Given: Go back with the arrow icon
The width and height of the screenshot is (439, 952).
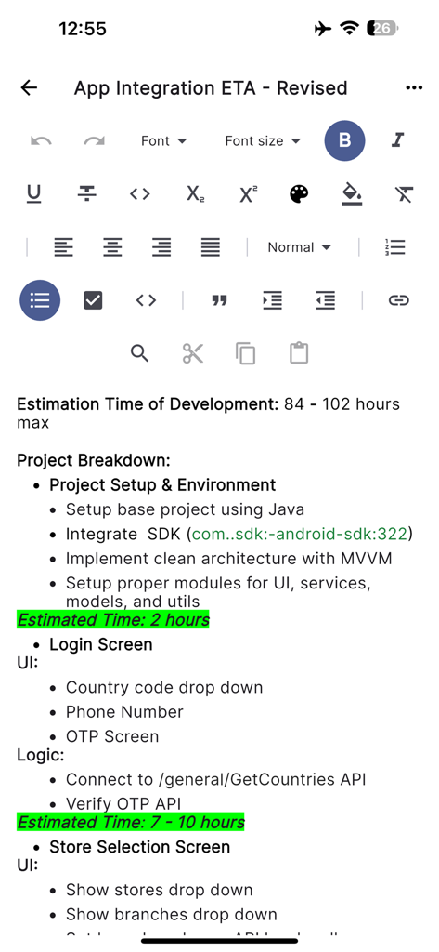Looking at the screenshot, I should [x=29, y=87].
